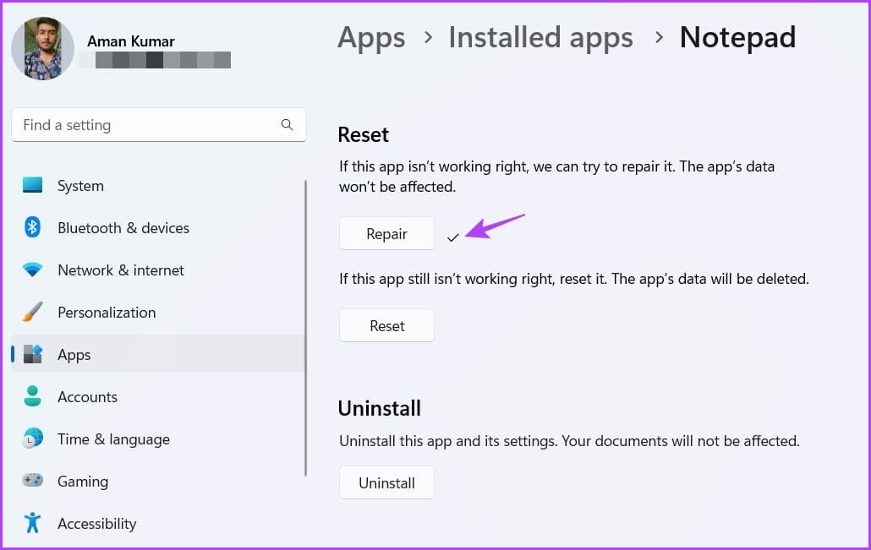The image size is (871, 550).
Task: Click the Personalization paintbrush icon
Action: tap(32, 312)
